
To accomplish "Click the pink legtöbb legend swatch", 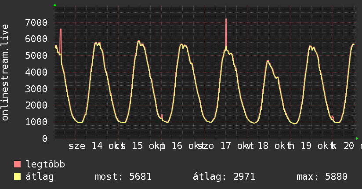I will coord(18,164).
